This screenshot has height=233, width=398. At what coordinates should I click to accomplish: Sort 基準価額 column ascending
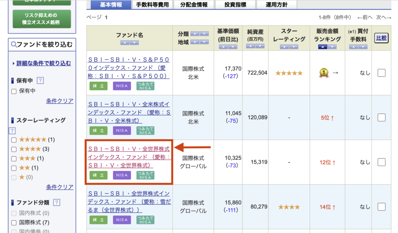click(223, 47)
